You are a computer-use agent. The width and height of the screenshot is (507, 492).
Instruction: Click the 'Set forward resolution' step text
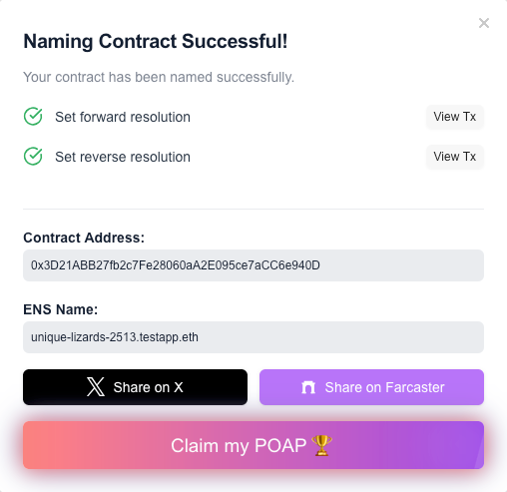(x=123, y=117)
